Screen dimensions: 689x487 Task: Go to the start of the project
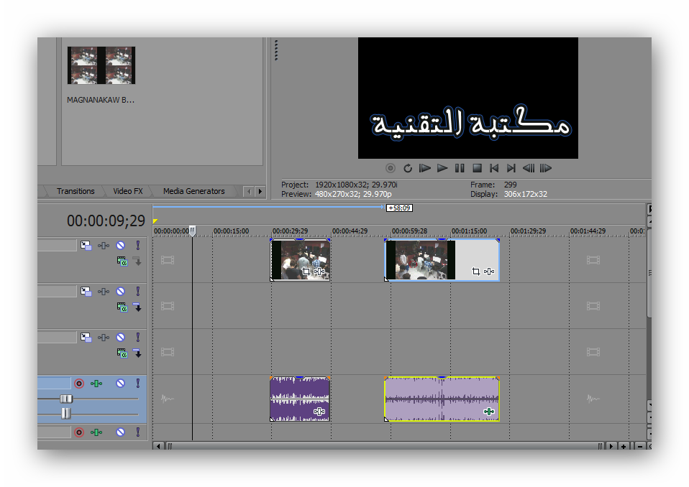pos(494,168)
